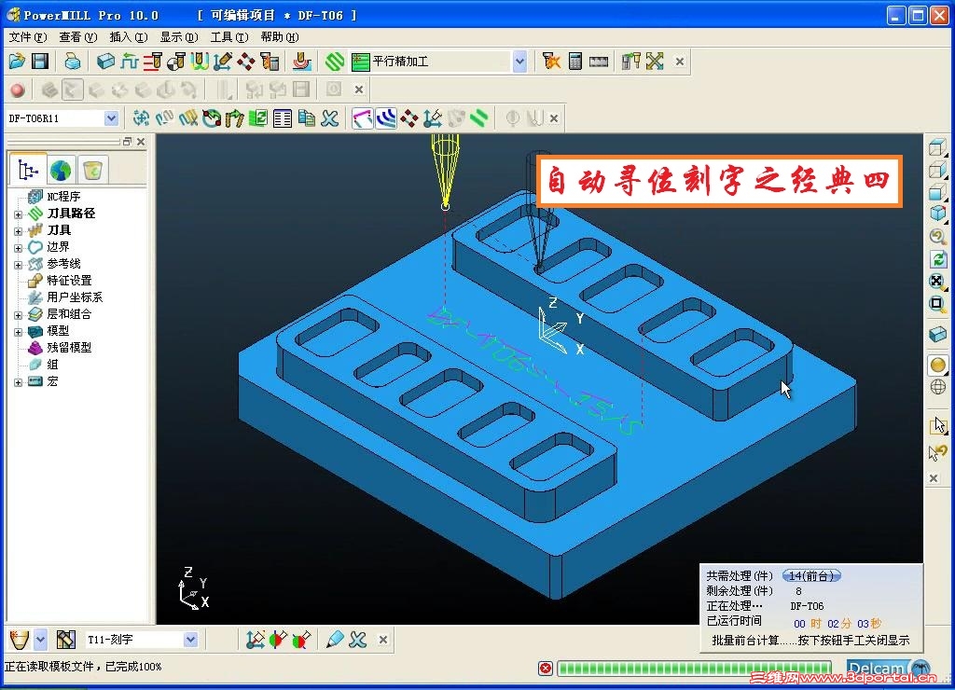955x690 pixels.
Task: Float the explorer panel with the undock button
Action: coord(127,142)
